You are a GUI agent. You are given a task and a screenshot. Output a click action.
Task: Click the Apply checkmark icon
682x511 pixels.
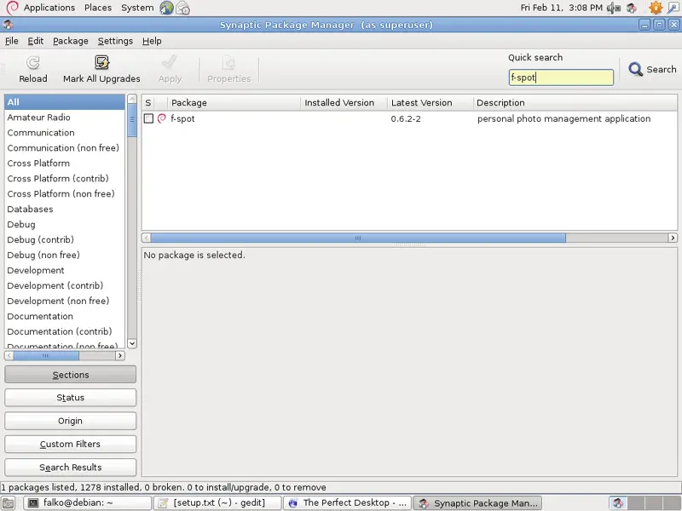(170, 63)
